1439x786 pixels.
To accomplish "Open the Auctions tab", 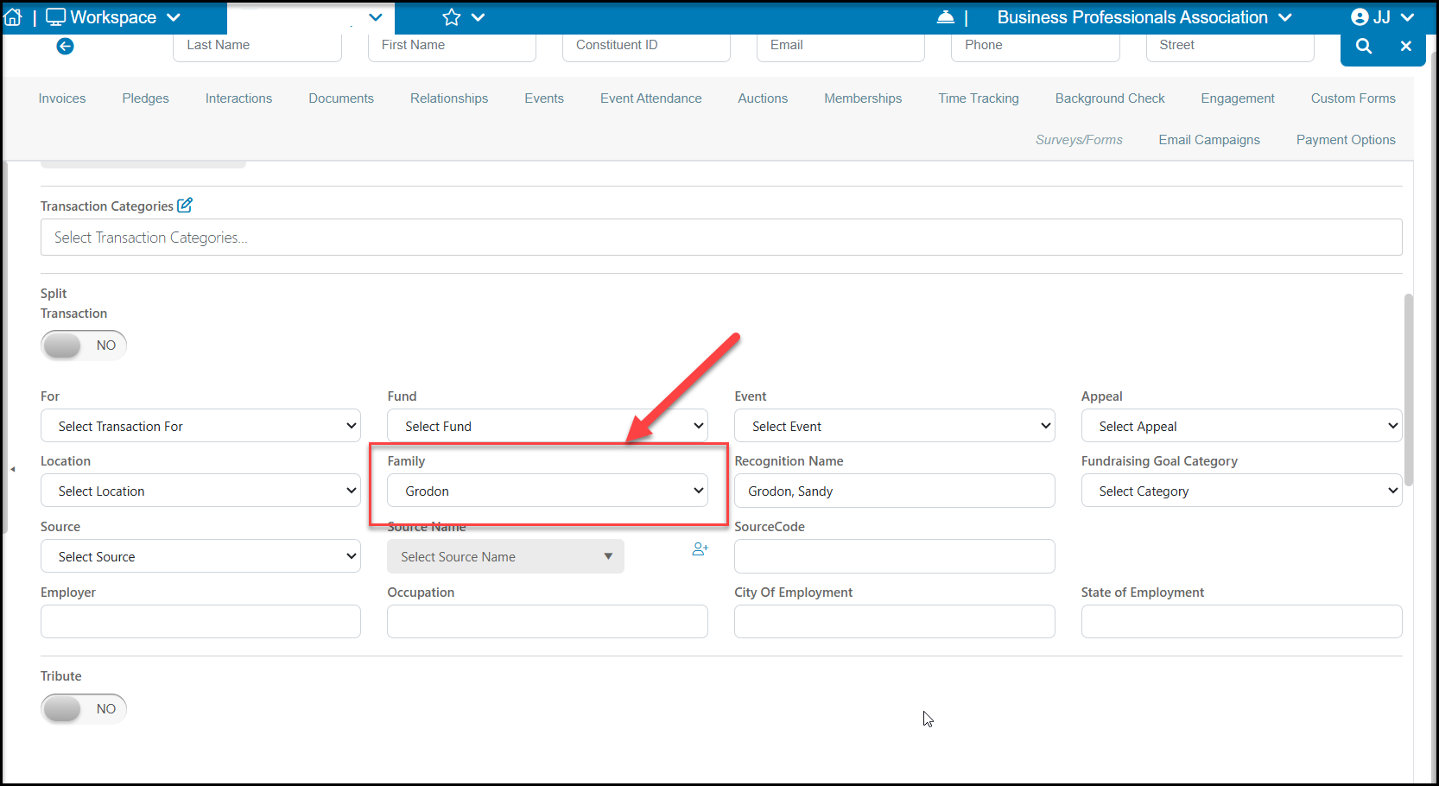I will point(763,98).
